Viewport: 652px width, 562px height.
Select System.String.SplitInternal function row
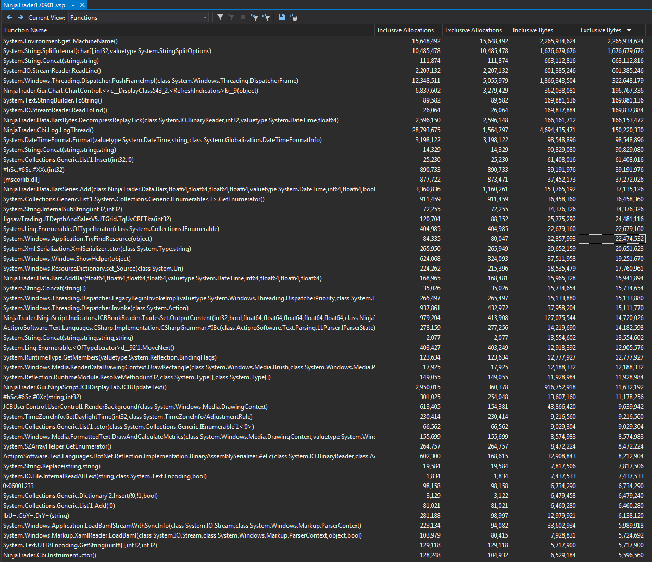point(323,51)
